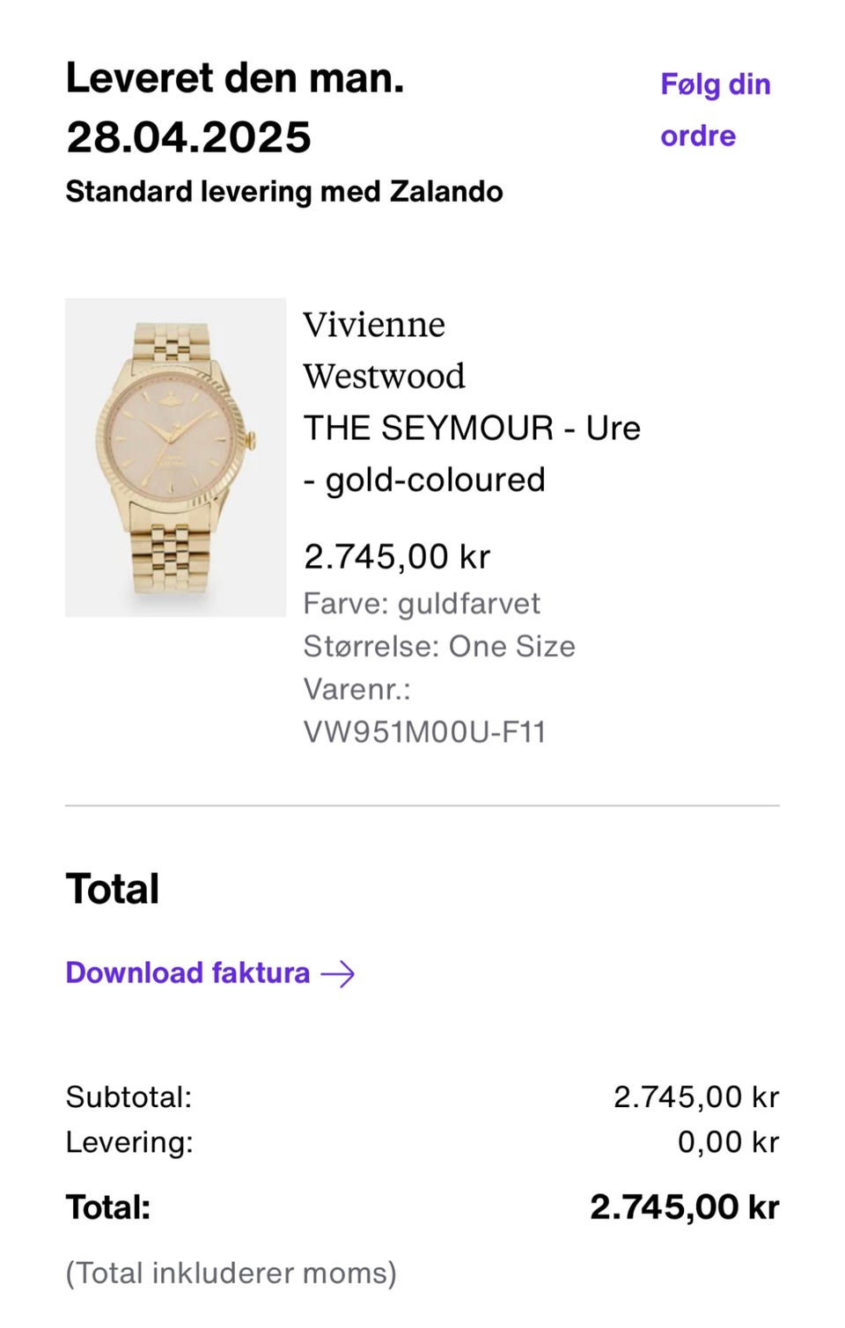Viewport: 845px width, 1328px height.
Task: Click the 'Leveret den man. 28.04.2025' heading
Action: tap(235, 107)
